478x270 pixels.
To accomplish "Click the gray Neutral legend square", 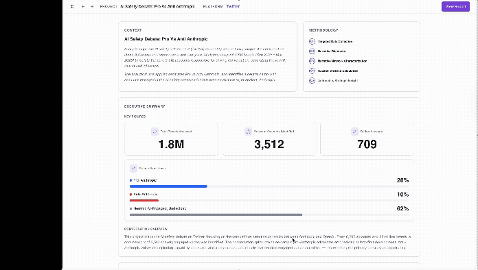I will pos(130,208).
